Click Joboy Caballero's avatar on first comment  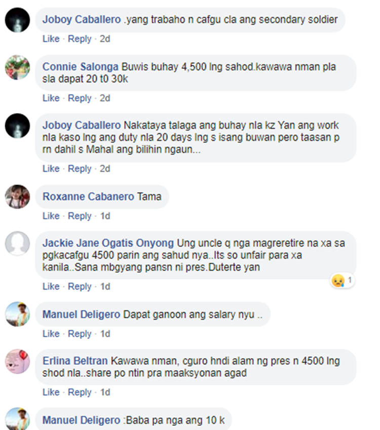tap(18, 20)
